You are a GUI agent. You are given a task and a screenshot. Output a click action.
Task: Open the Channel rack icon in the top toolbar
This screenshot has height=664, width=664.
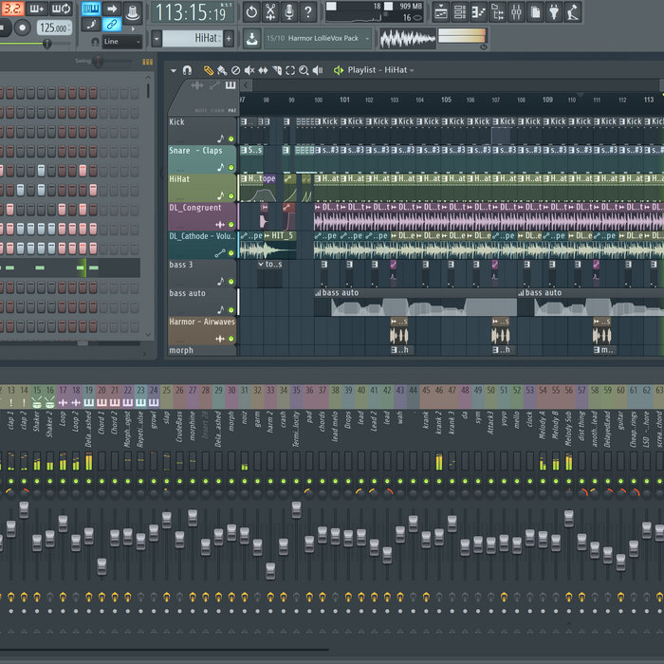459,12
